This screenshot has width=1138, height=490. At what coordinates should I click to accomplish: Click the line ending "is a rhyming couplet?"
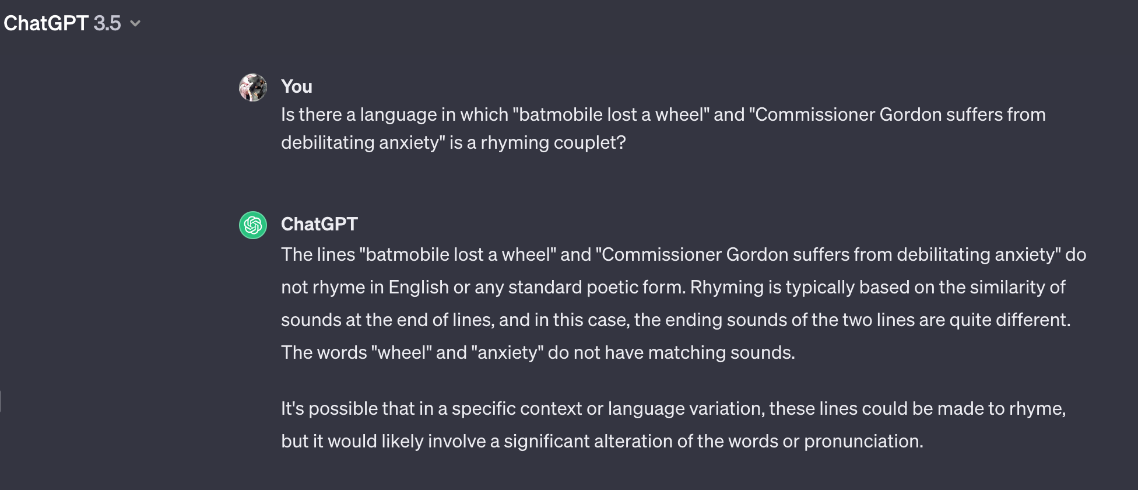[453, 142]
